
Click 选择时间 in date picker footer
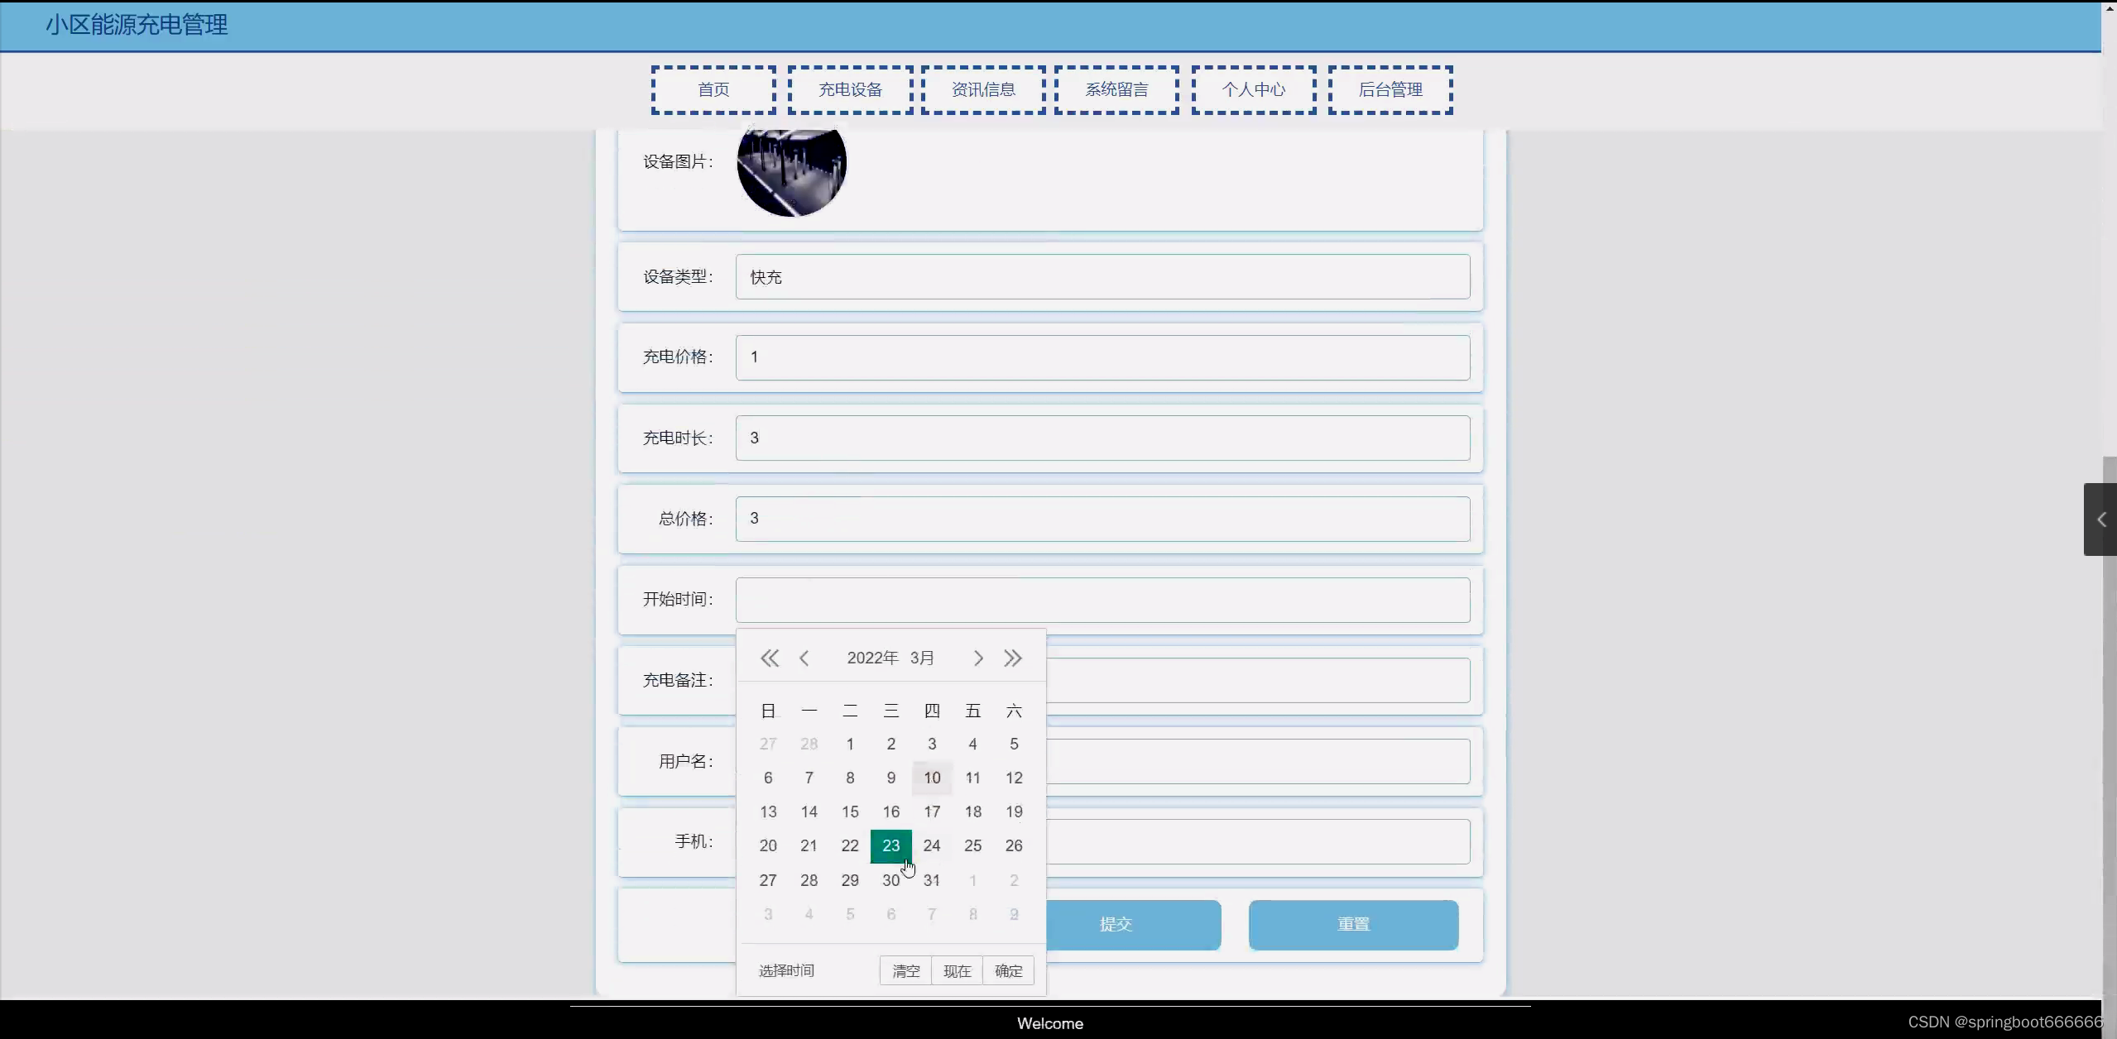click(786, 971)
